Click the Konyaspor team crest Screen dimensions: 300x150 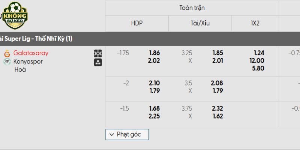[x=7, y=61]
